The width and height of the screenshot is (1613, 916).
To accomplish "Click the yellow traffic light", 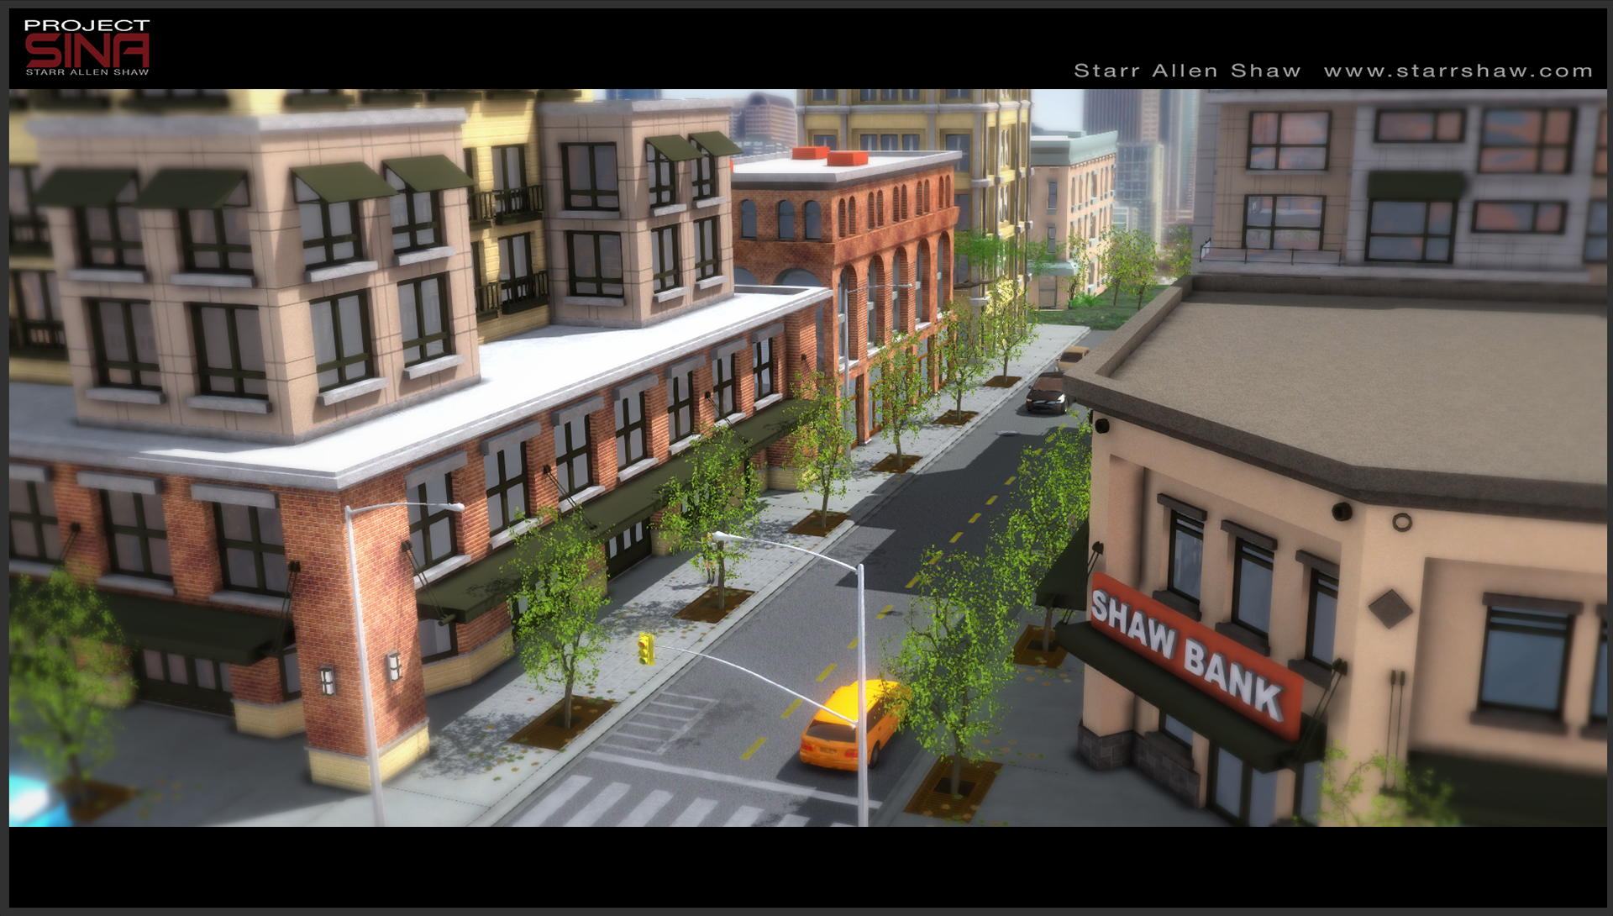I will point(645,649).
